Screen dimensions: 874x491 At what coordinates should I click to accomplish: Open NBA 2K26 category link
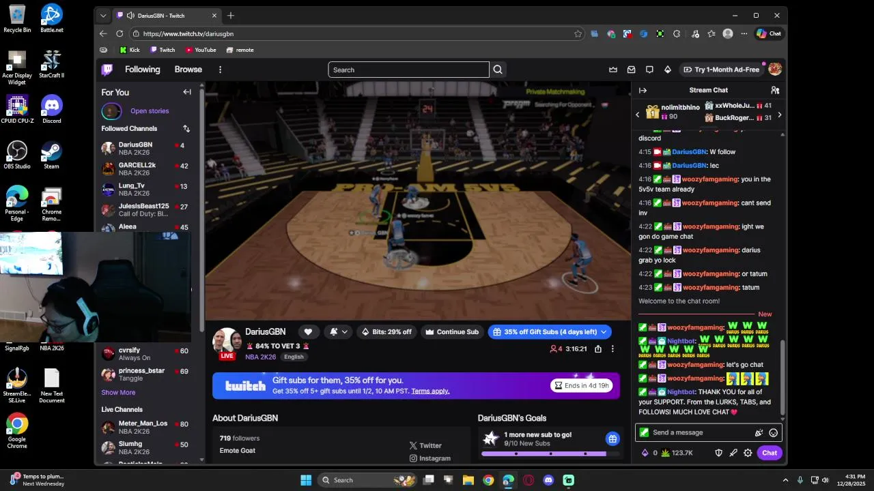pyautogui.click(x=261, y=357)
